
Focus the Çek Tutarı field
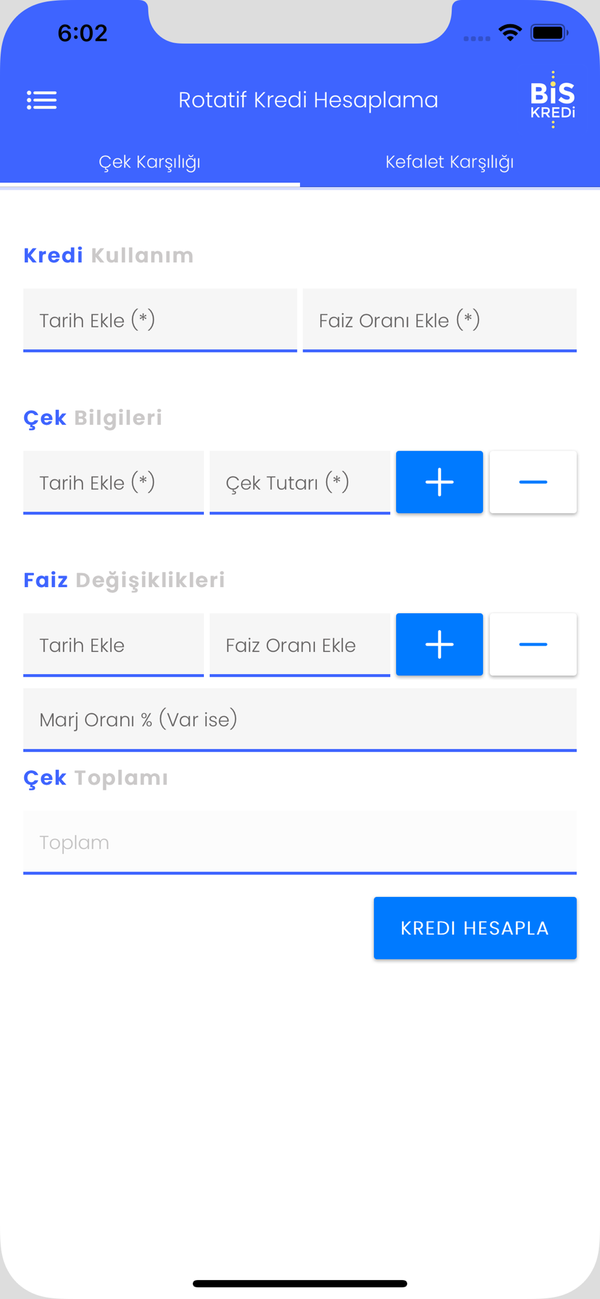[x=300, y=483]
